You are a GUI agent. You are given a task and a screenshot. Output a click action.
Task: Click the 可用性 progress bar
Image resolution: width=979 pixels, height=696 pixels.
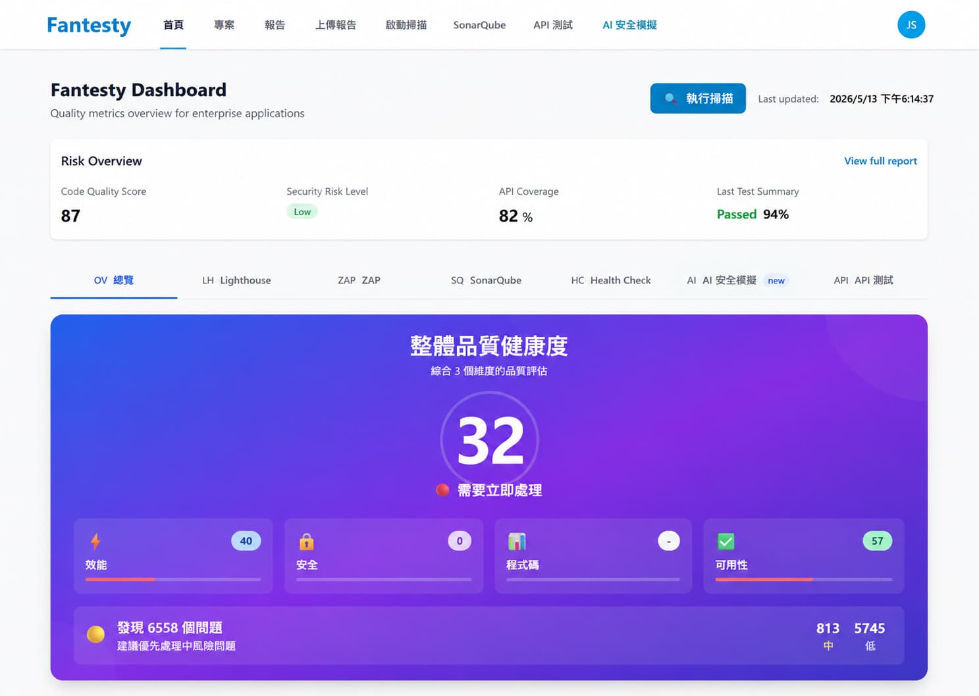pos(804,580)
